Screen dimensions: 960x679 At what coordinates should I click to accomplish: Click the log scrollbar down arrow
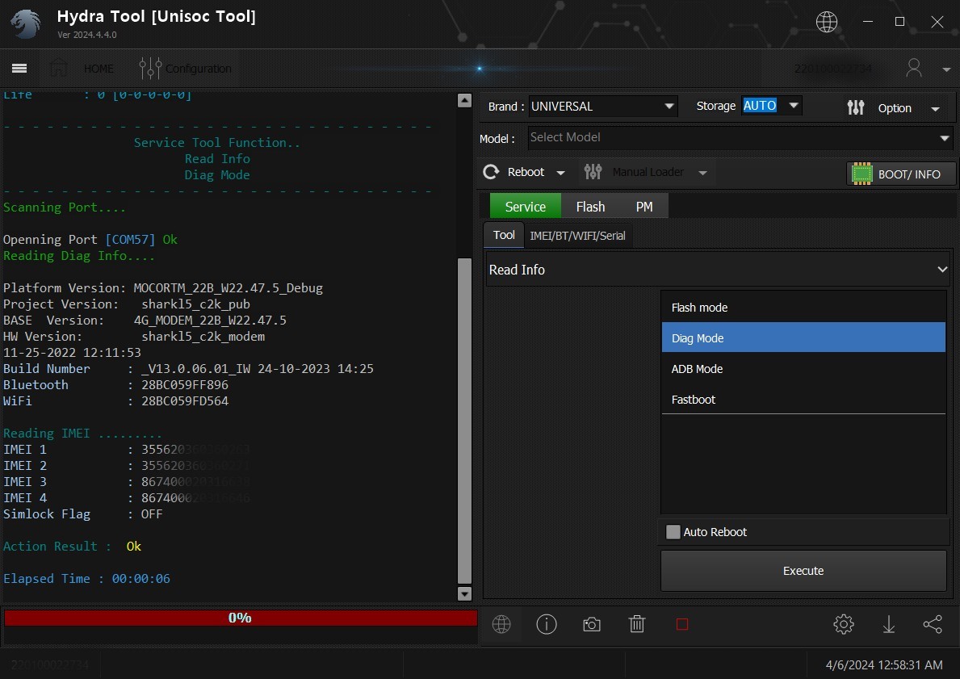(x=465, y=593)
